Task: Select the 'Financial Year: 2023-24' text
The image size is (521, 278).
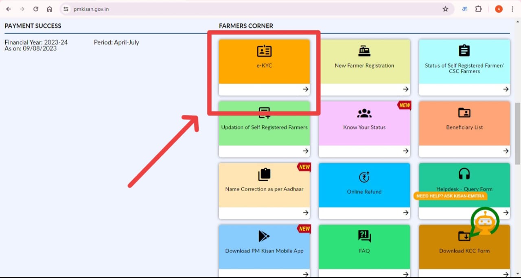Action: (36, 42)
